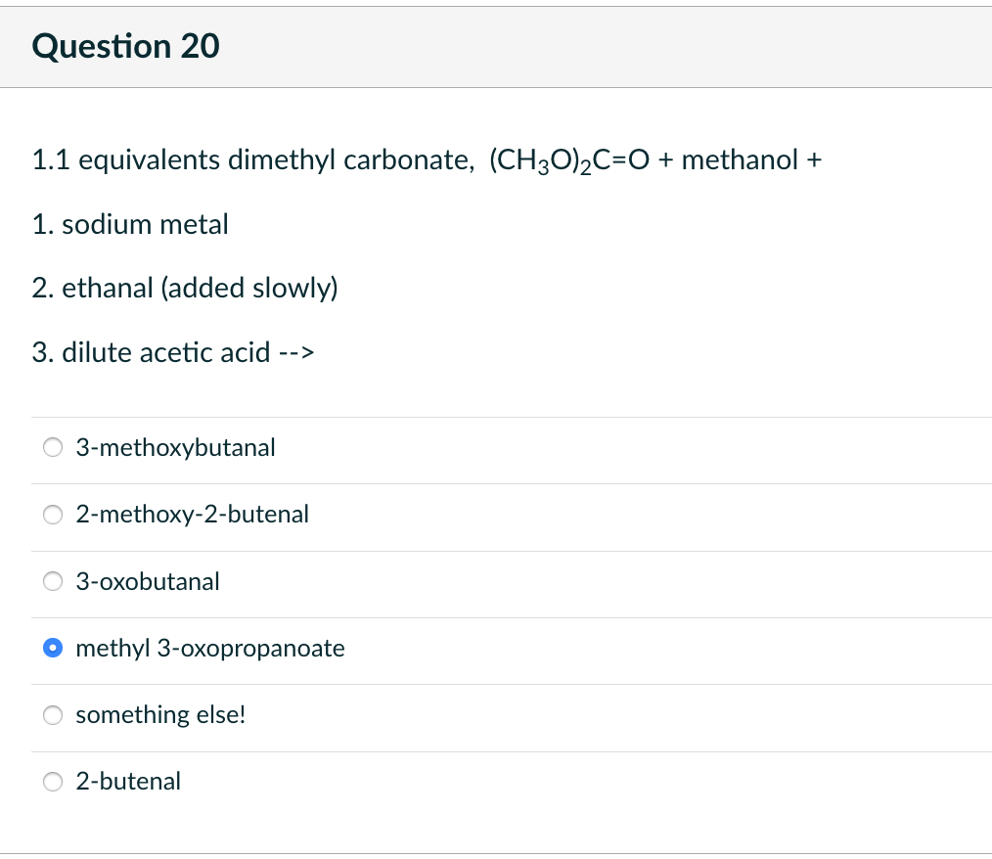
Task: Click the "3-methoxybutanal" answer label
Action: 176,448
